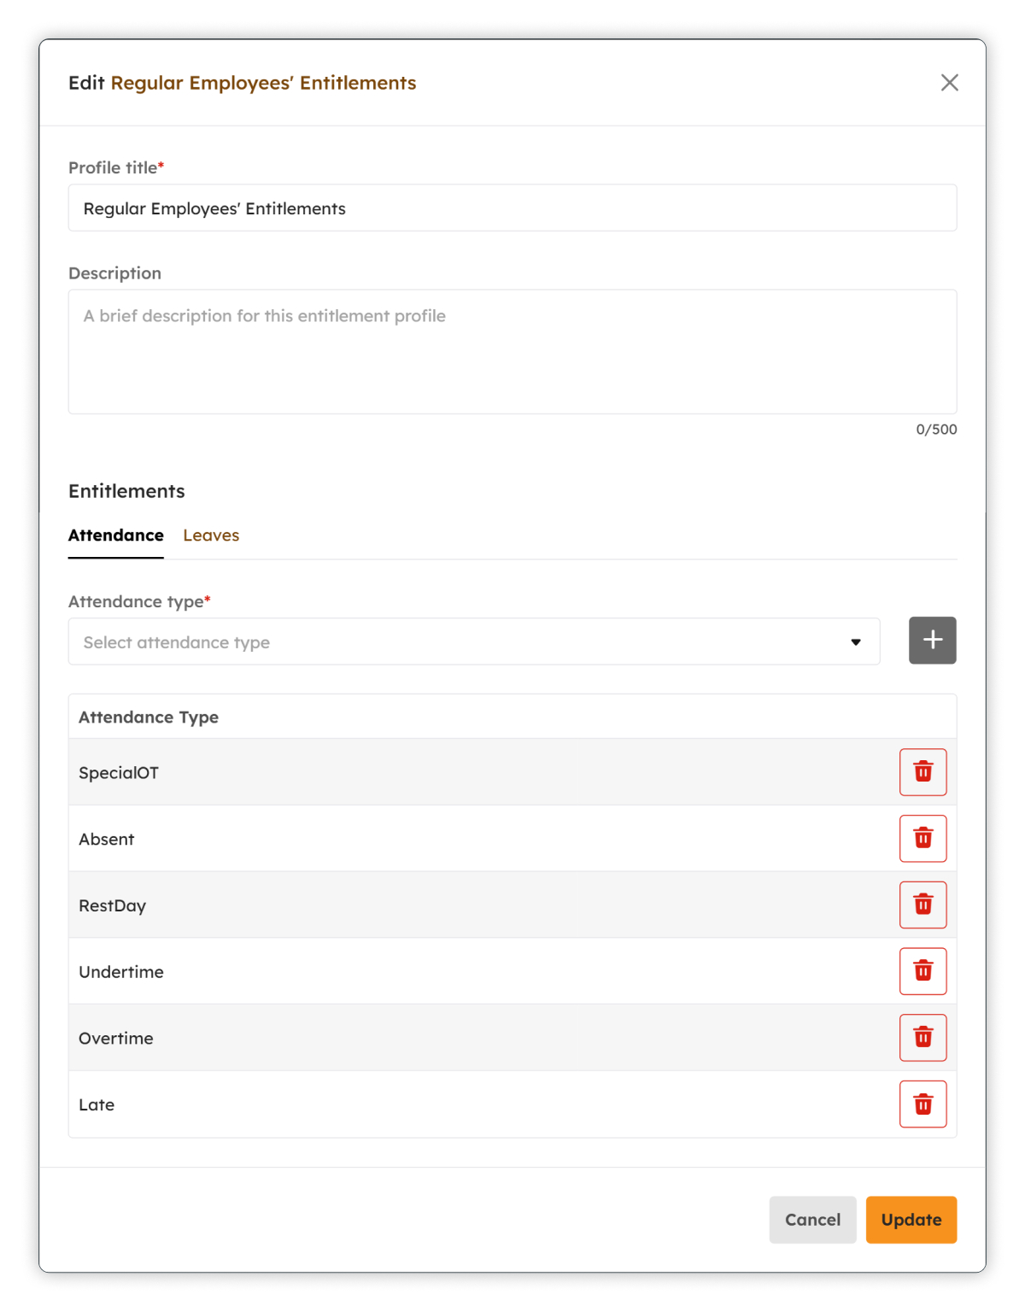This screenshot has width=1025, height=1312.
Task: Select the Attendance tab
Action: [116, 536]
